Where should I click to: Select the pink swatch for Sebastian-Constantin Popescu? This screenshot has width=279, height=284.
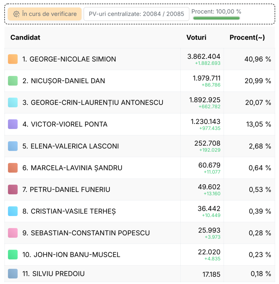[13, 233]
